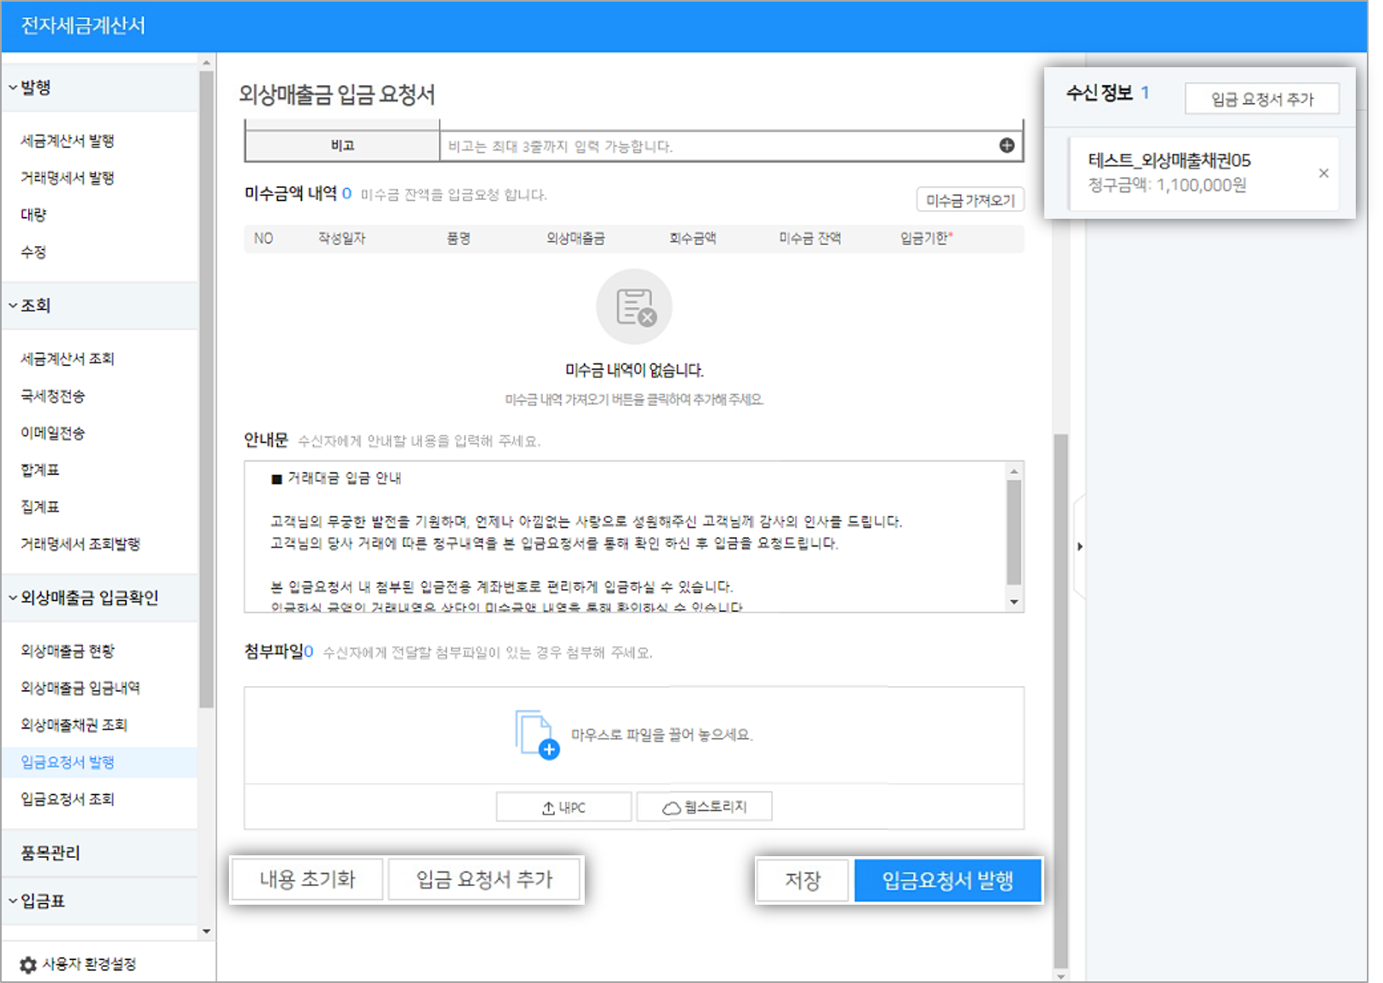The height and width of the screenshot is (983, 1383).
Task: Click inside the 비고 input field
Action: tap(681, 145)
